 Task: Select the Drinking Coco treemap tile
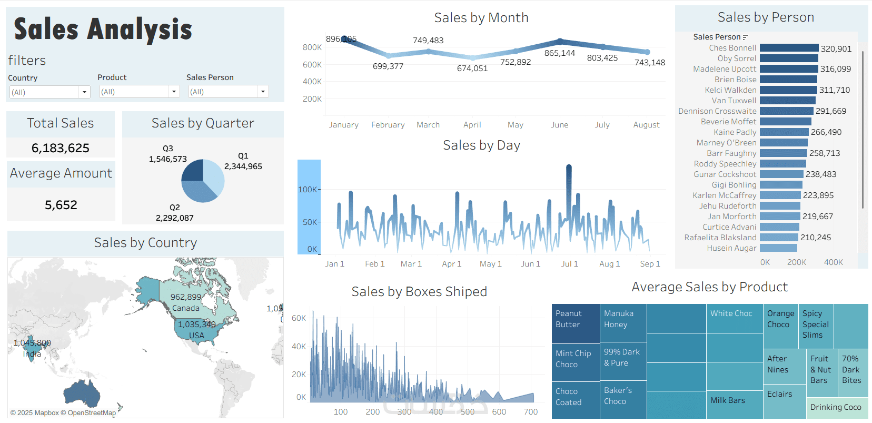tap(837, 408)
